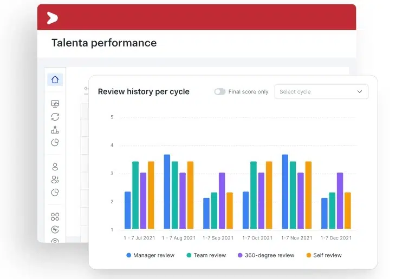Click the single person sidebar icon
The height and width of the screenshot is (279, 409).
coord(55,167)
